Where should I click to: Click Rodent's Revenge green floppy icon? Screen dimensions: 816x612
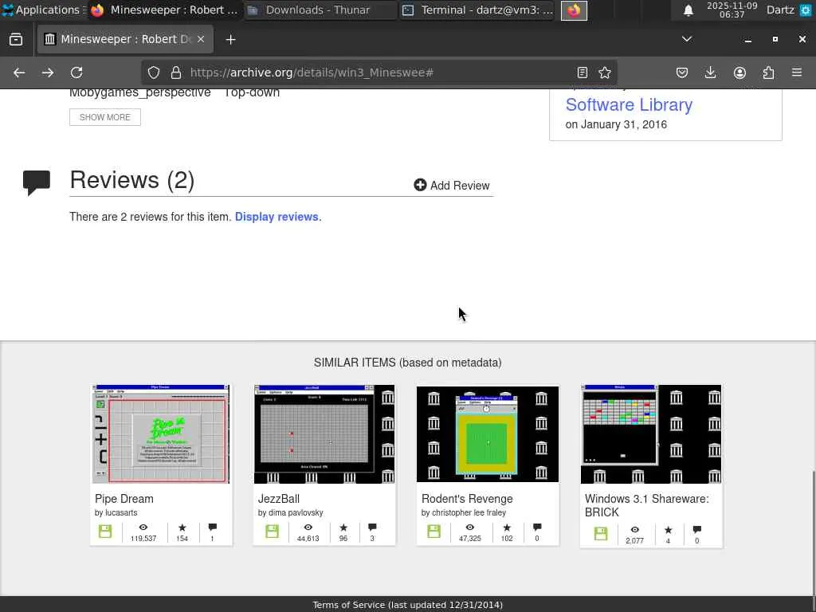(x=434, y=532)
